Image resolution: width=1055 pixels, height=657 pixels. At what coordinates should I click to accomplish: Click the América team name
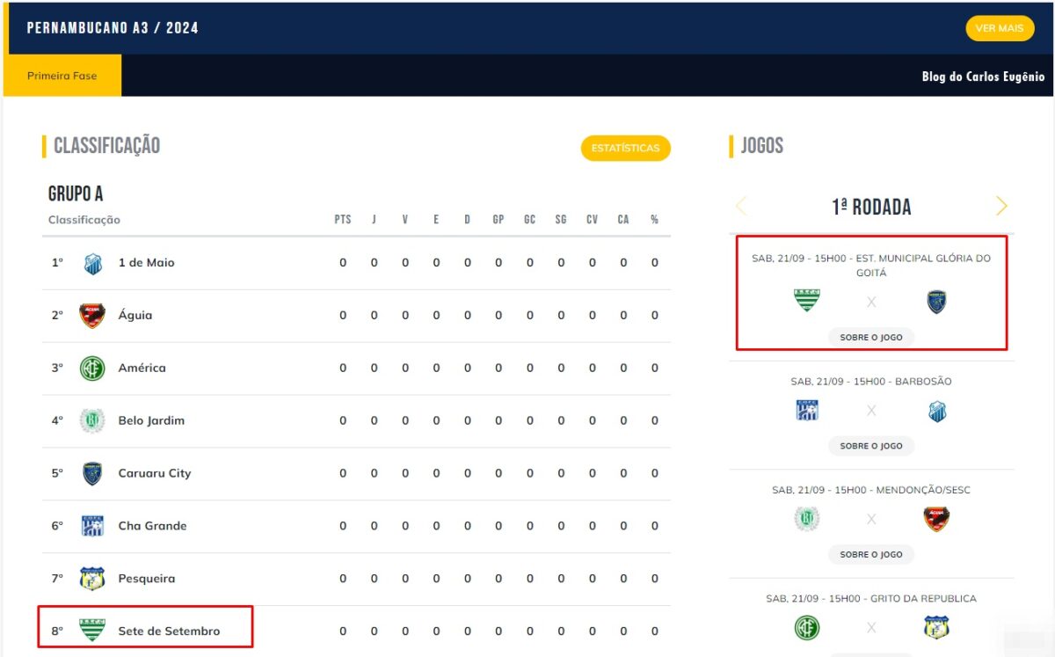point(142,369)
